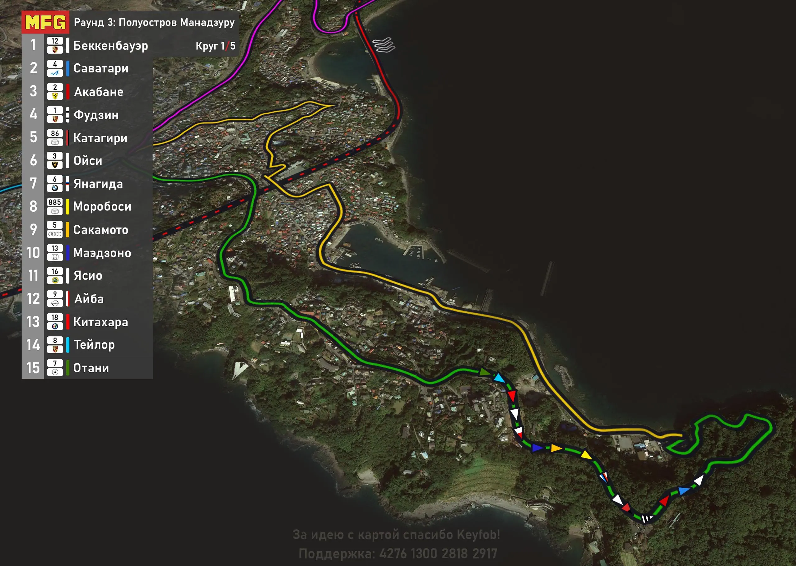This screenshot has height=566, width=796.
Task: Click the striped start-finish line marker on track
Action: pyautogui.click(x=646, y=519)
